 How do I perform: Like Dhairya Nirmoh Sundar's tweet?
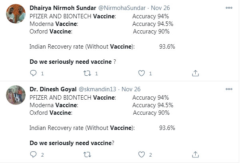tap(141, 73)
